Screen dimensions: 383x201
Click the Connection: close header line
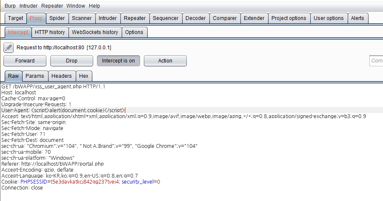pos(22,188)
